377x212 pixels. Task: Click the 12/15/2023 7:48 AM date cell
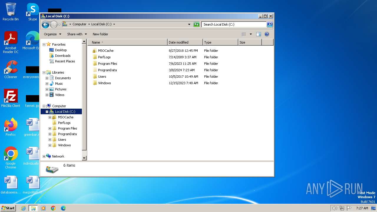pyautogui.click(x=183, y=83)
